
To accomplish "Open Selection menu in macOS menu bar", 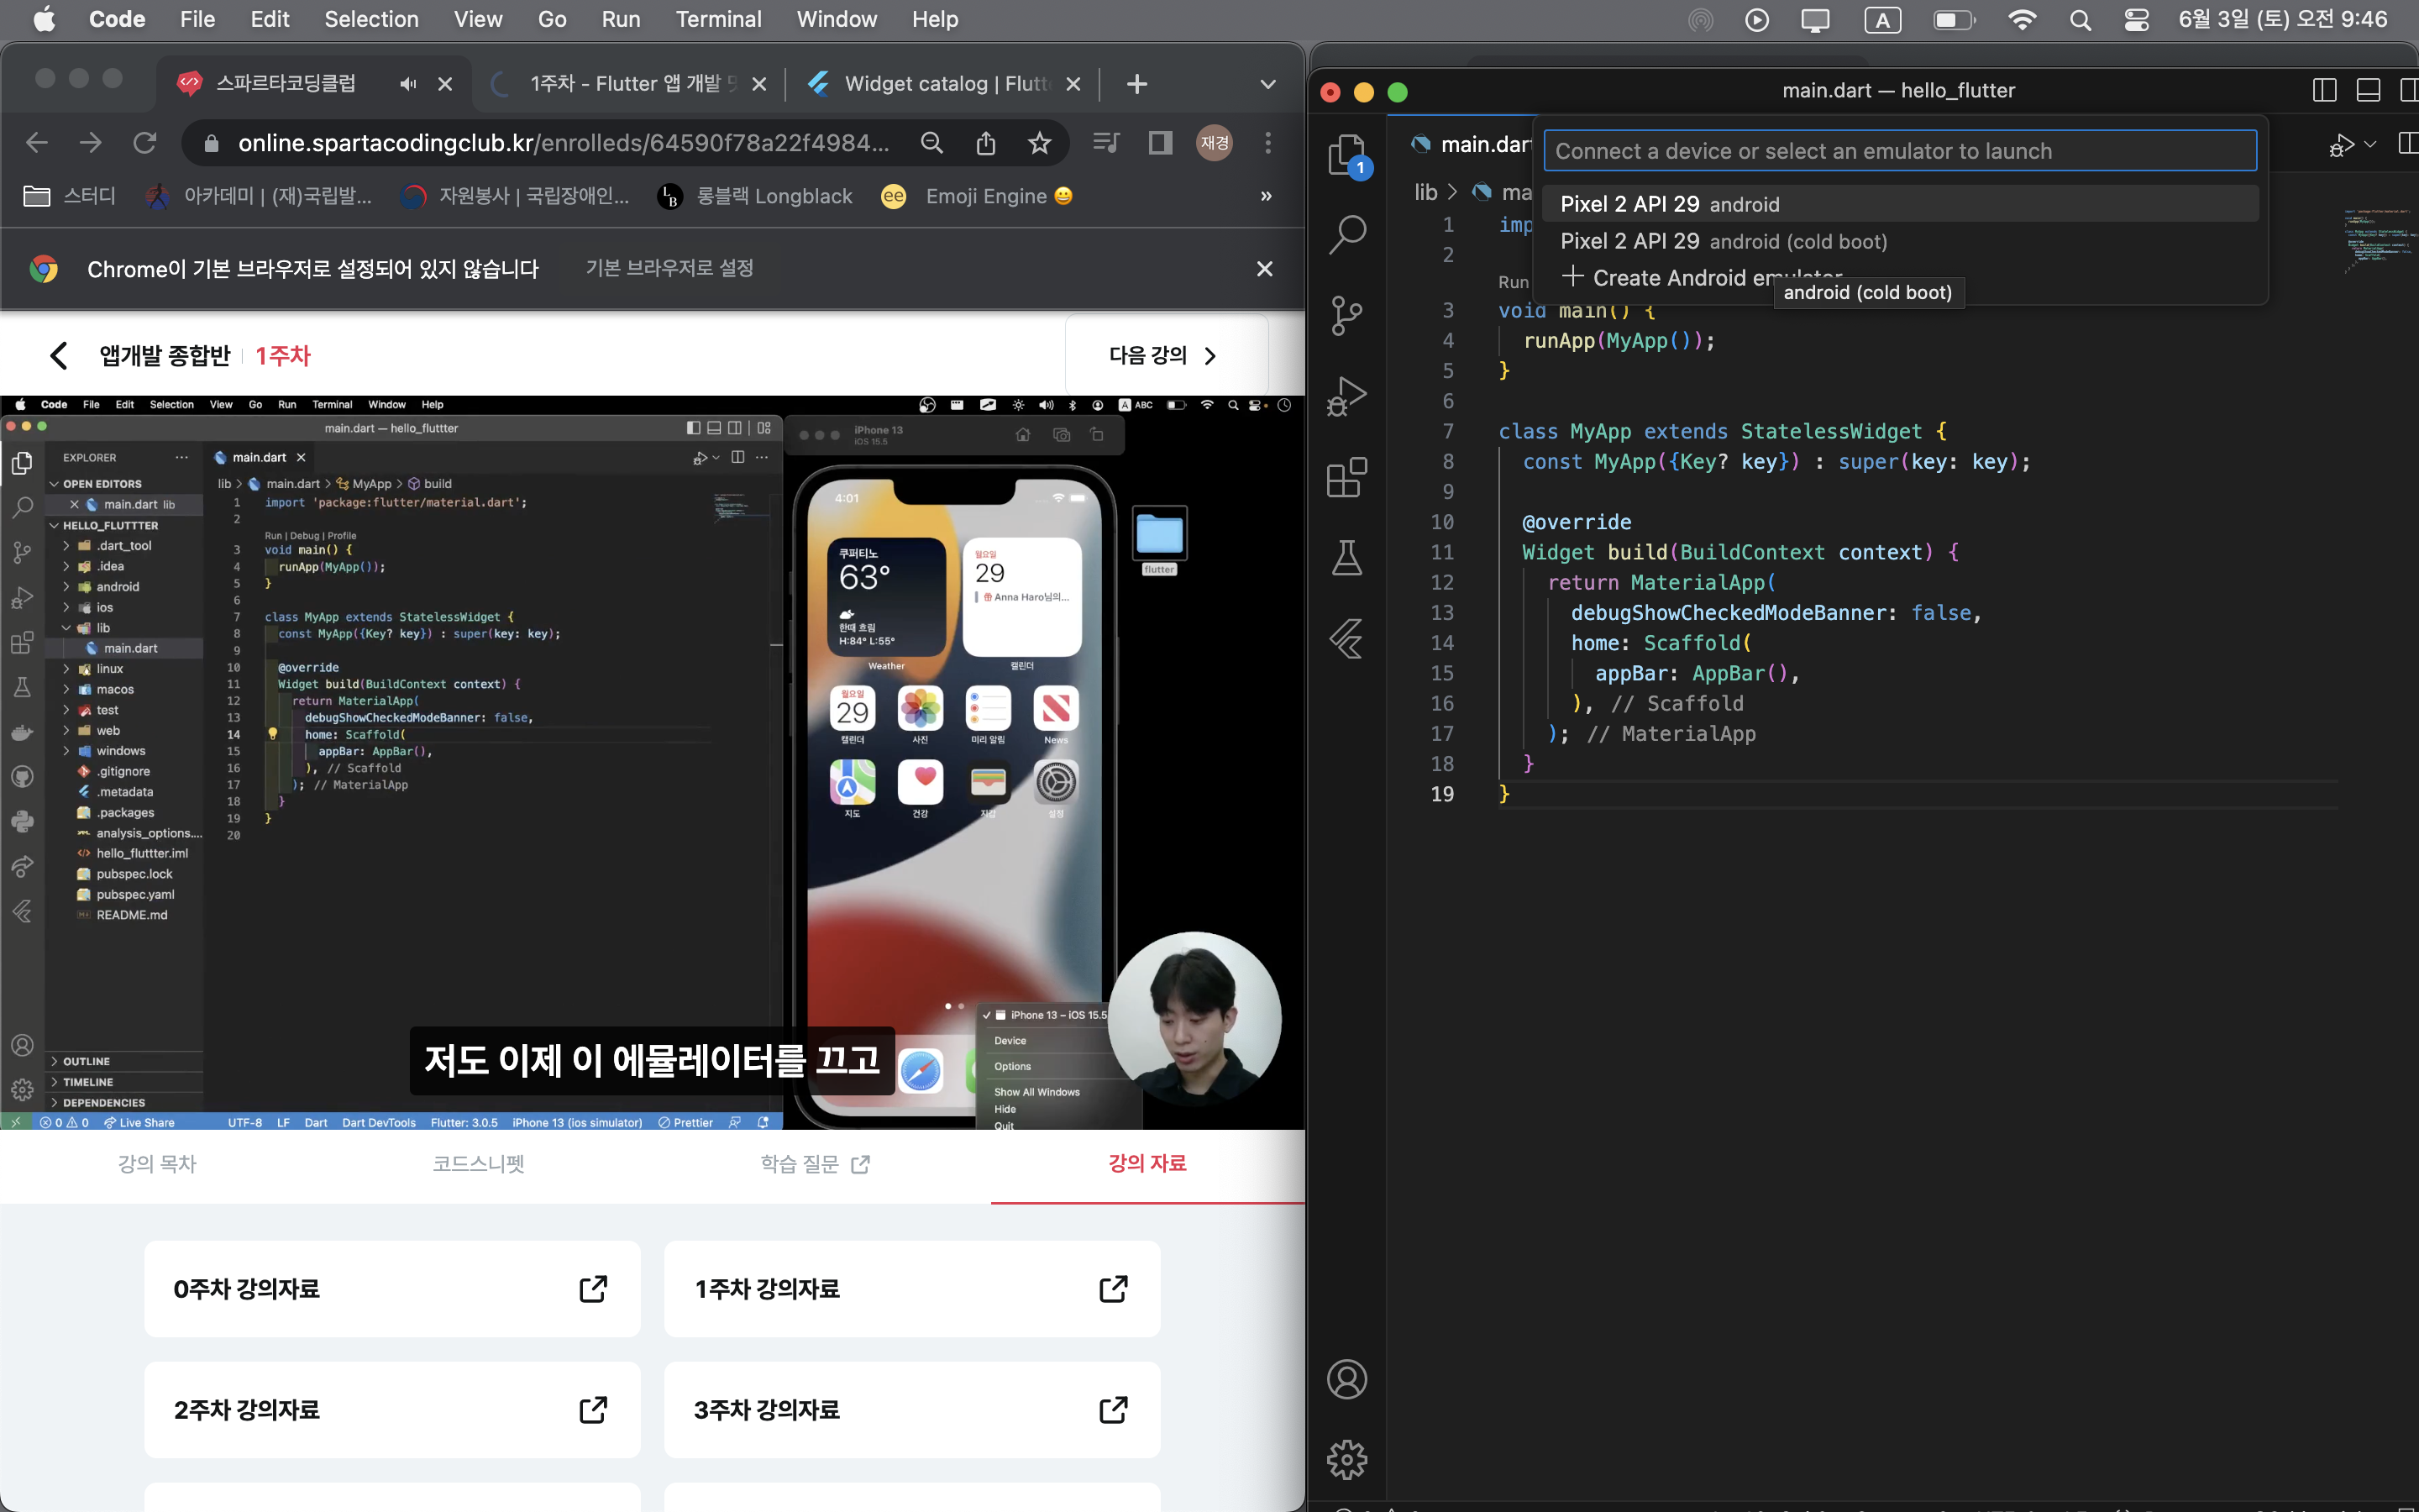I will [x=371, y=19].
